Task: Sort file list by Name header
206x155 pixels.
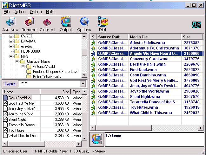Action: tap(21, 92)
